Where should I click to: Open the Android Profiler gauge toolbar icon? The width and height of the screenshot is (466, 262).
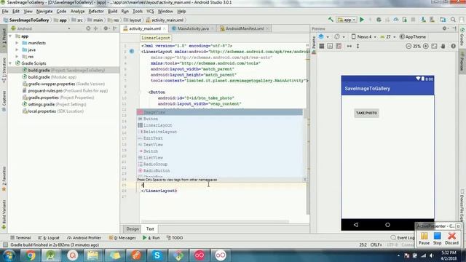click(396, 20)
